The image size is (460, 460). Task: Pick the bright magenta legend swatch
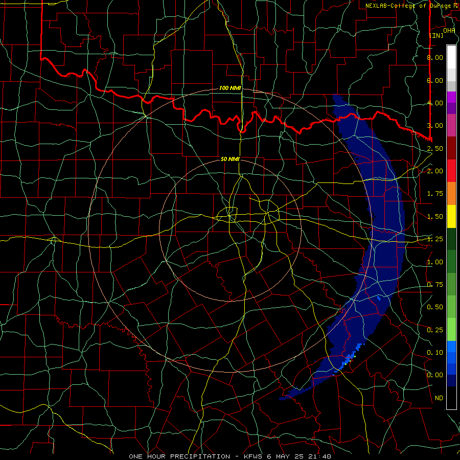click(x=451, y=97)
